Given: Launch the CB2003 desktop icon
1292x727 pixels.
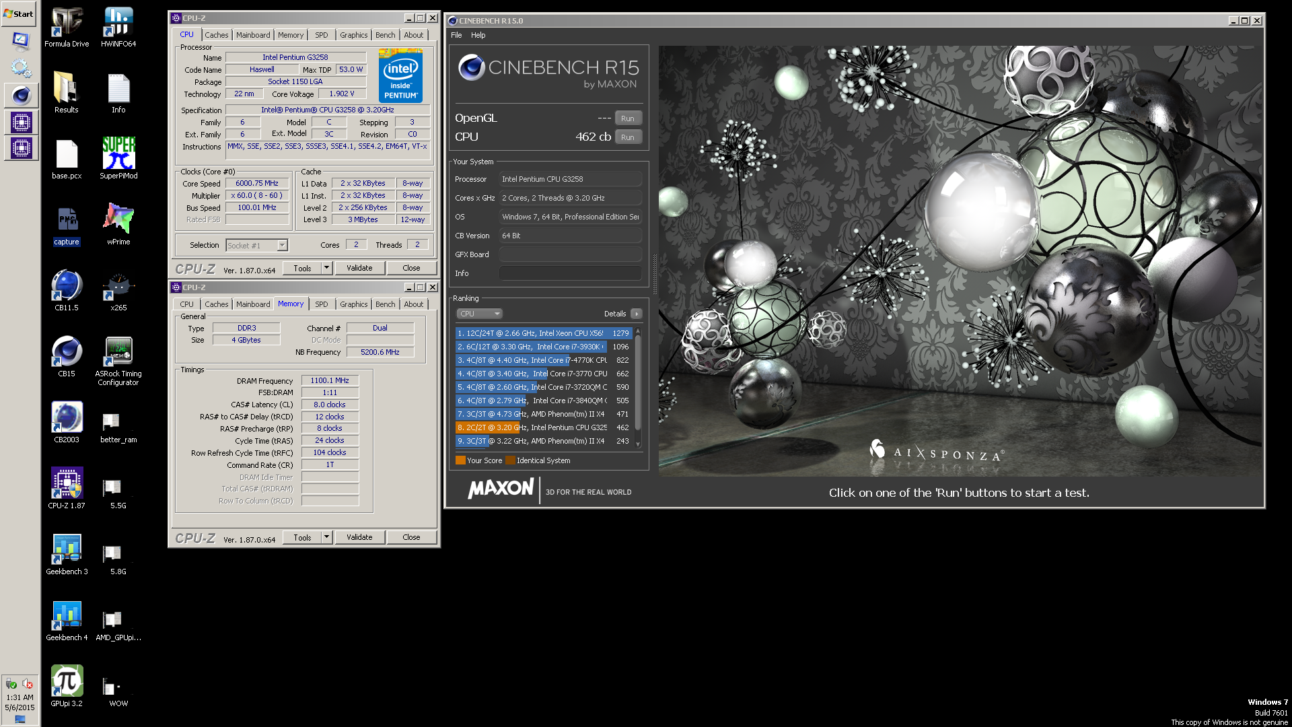Looking at the screenshot, I should tap(67, 423).
